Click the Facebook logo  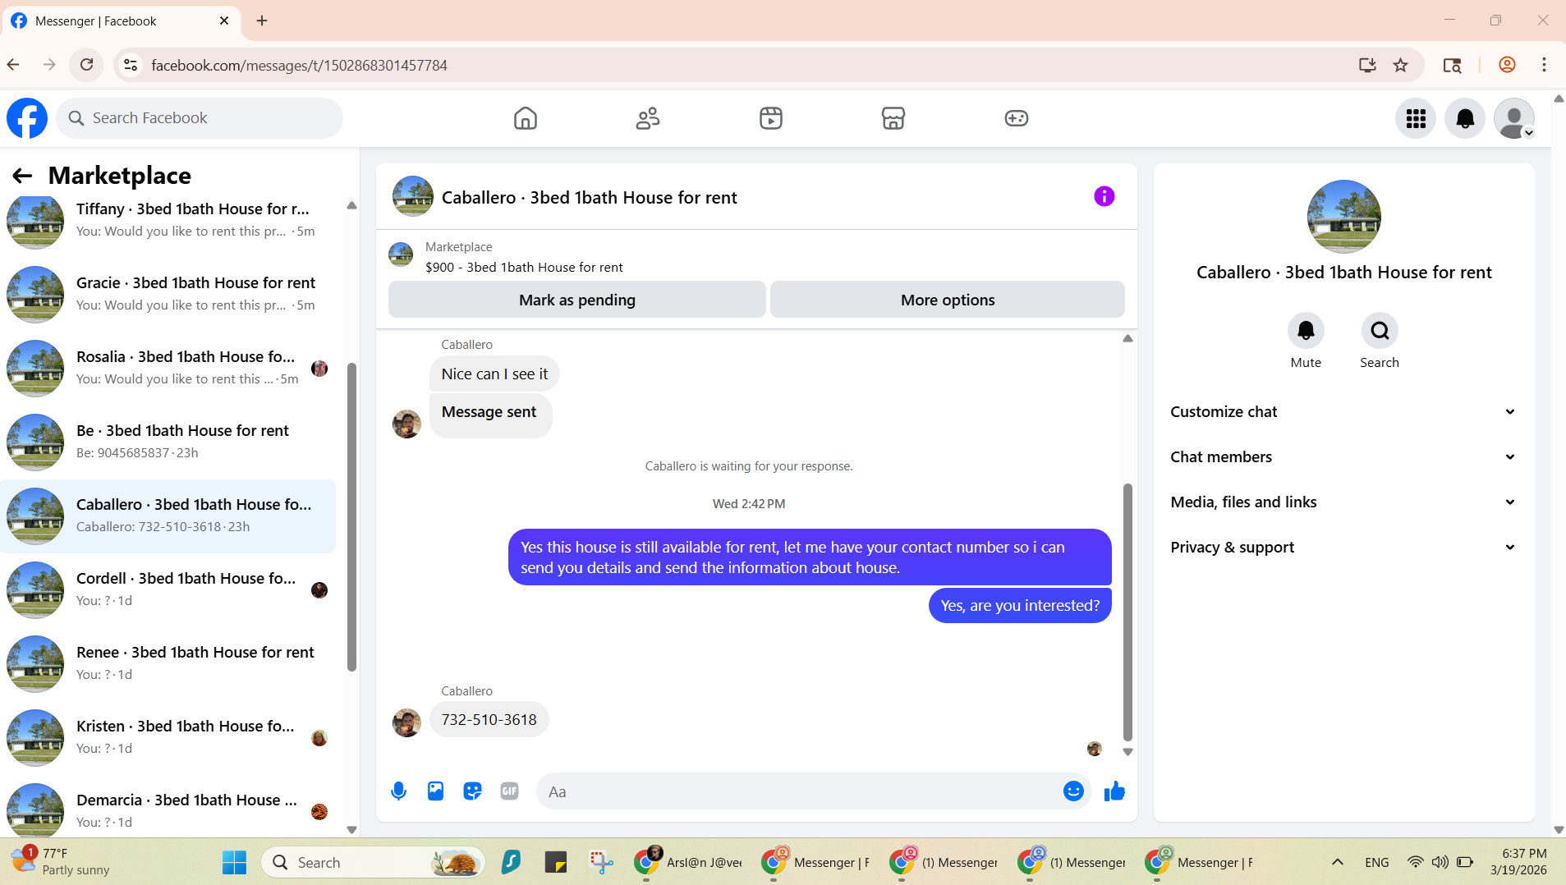(27, 118)
